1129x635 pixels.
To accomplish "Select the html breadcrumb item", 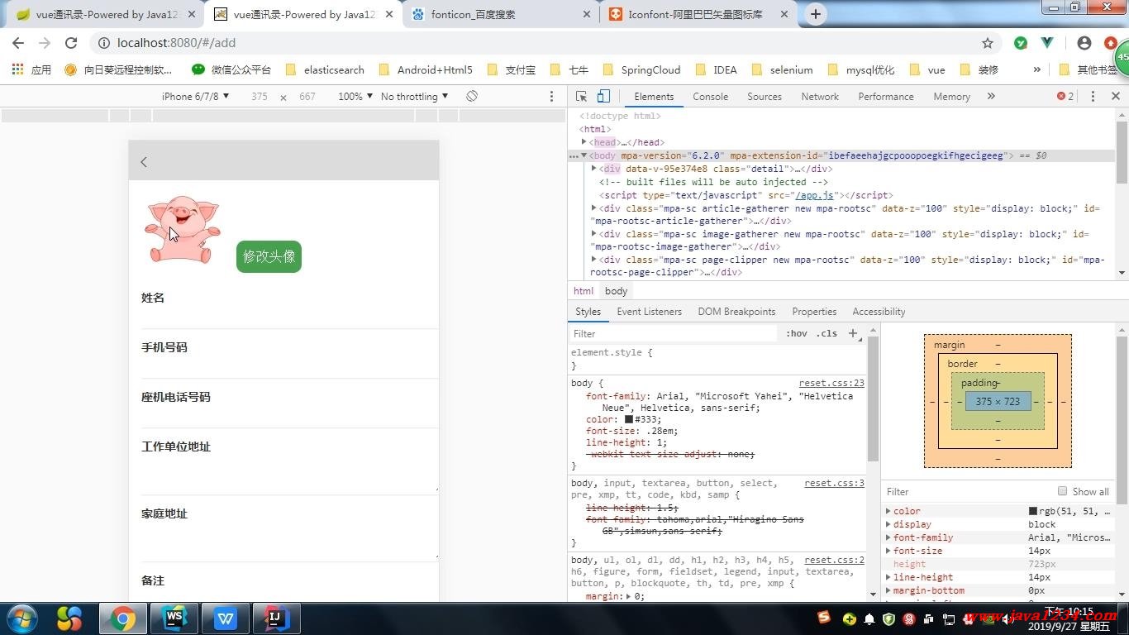I will pos(584,291).
